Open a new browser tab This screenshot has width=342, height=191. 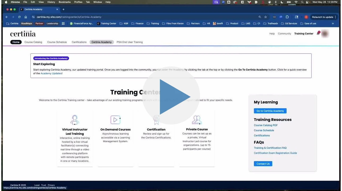[63, 9]
